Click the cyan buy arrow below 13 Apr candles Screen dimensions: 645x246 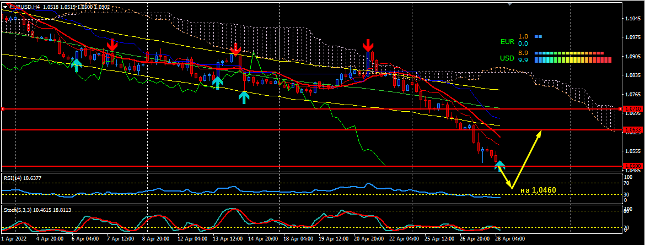click(218, 83)
